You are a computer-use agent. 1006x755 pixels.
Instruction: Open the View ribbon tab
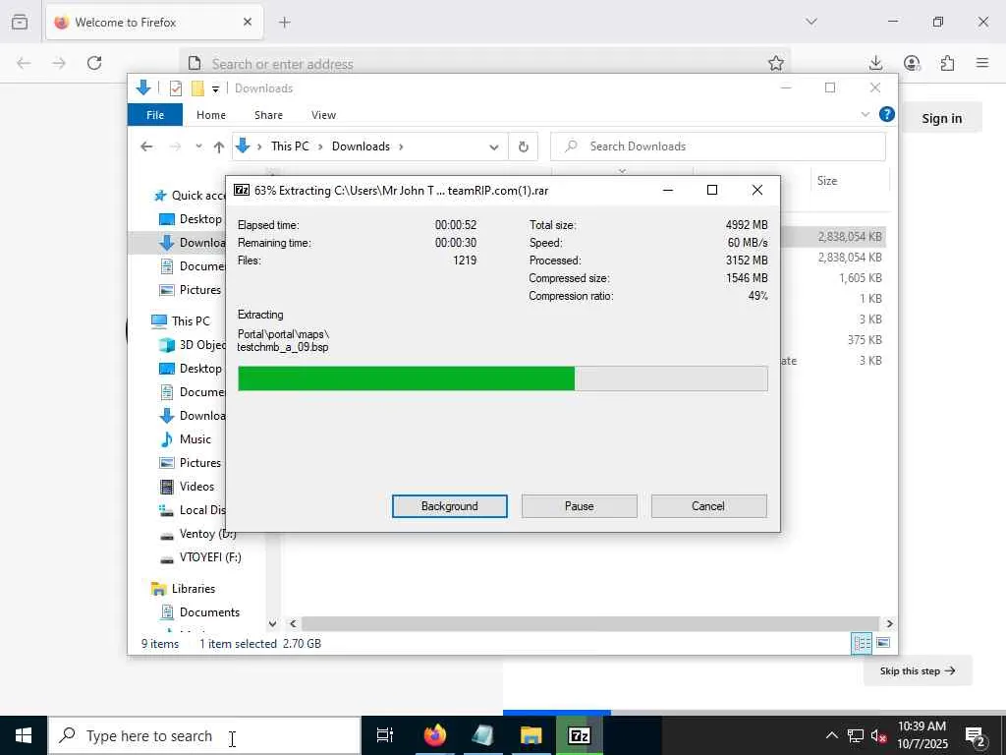(x=323, y=115)
